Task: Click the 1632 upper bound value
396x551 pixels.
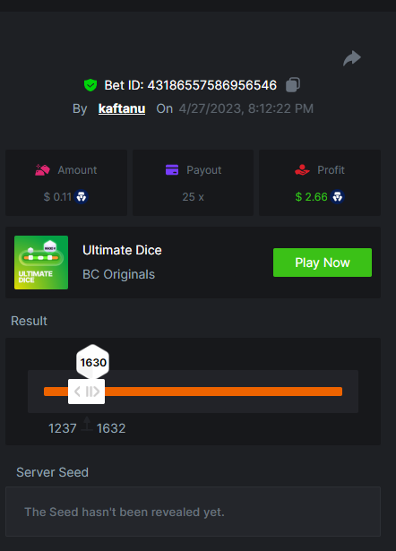Action: point(111,428)
